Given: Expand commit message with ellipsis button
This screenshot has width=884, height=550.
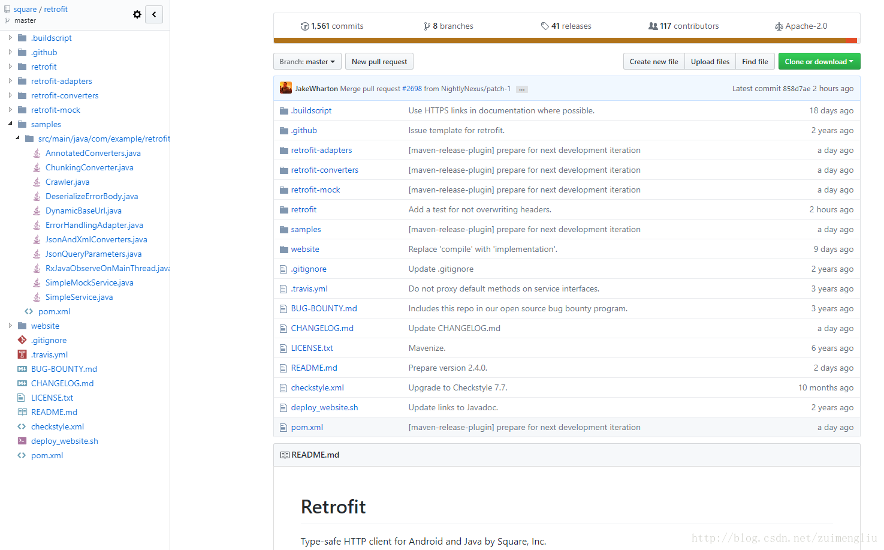Looking at the screenshot, I should [x=522, y=89].
